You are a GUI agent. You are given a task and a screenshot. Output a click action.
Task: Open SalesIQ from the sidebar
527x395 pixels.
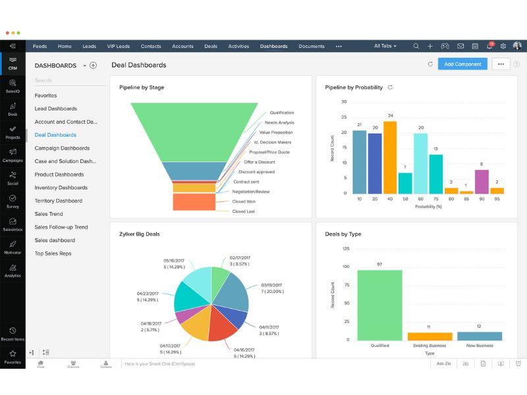(13, 86)
